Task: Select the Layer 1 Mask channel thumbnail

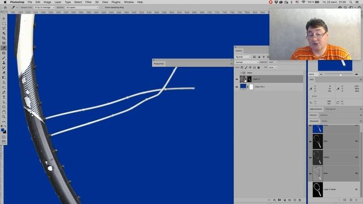Action: point(318,189)
